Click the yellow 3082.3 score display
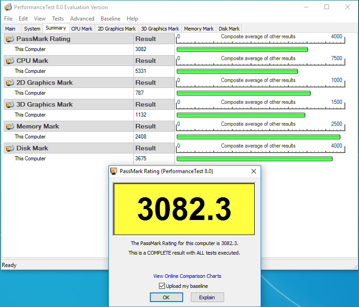 (x=184, y=209)
